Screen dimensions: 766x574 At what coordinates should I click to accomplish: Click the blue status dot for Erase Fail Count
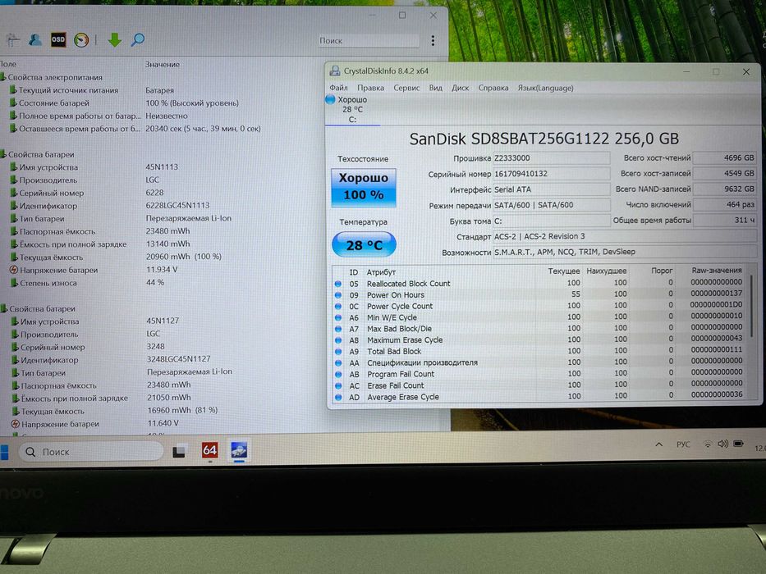click(x=338, y=385)
